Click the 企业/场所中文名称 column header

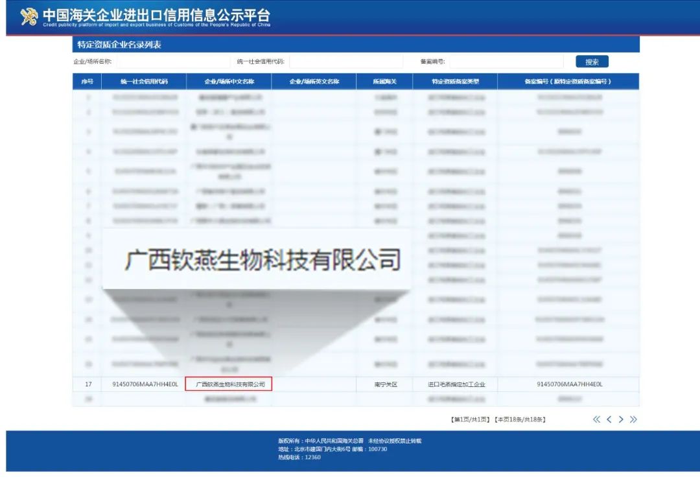click(x=229, y=81)
